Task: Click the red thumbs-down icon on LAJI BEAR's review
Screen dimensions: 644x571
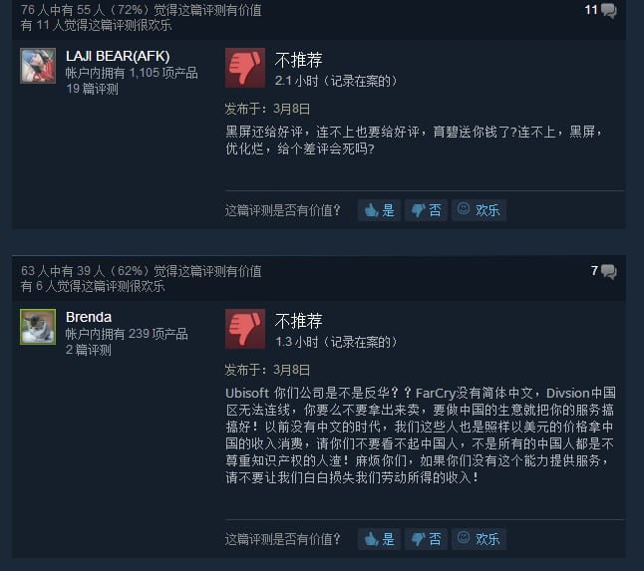Action: tap(245, 68)
